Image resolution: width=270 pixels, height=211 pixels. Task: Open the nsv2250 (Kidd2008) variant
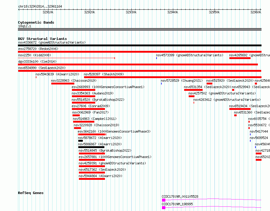(35, 55)
